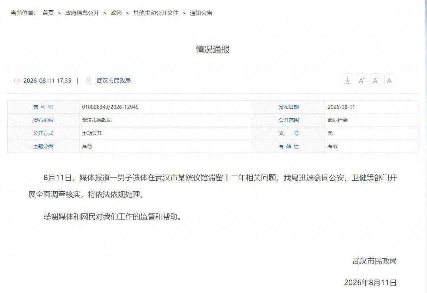427x293 pixels.
Task: Click the 武汉市民政局 value in the table
Action: 97,120
